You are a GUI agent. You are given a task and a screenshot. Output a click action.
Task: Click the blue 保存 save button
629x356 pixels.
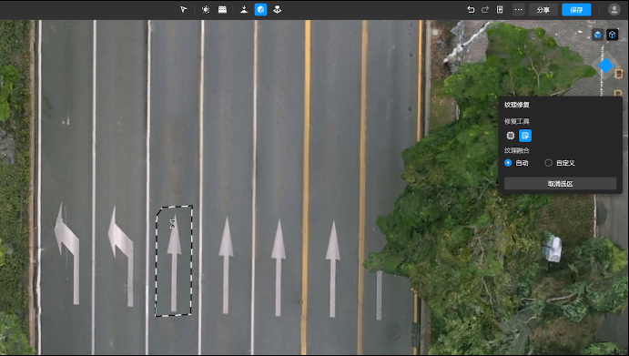click(576, 10)
